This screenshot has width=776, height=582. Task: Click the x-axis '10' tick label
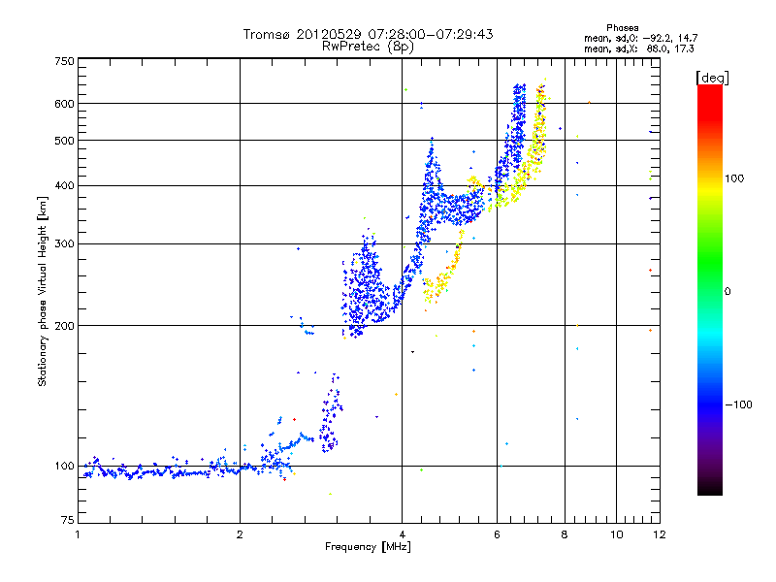tap(616, 534)
